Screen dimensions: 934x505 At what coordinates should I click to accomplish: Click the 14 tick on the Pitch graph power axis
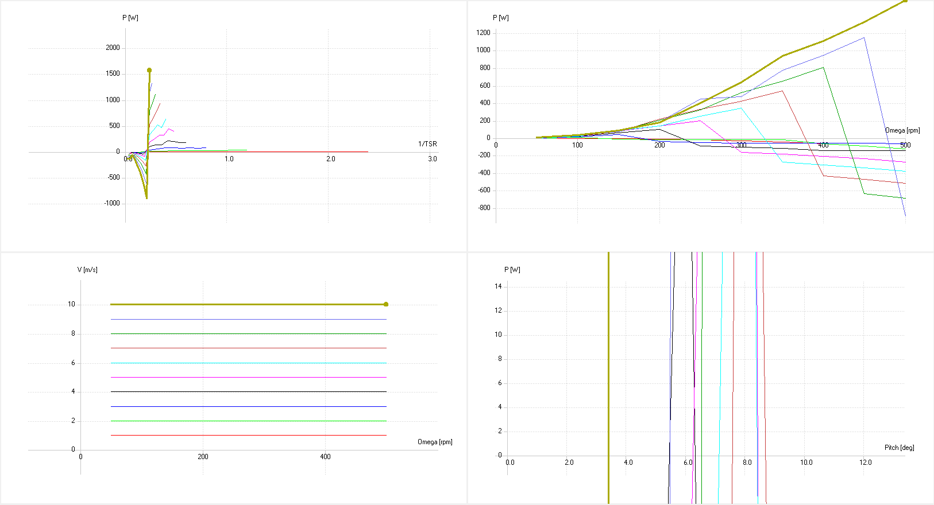(498, 286)
